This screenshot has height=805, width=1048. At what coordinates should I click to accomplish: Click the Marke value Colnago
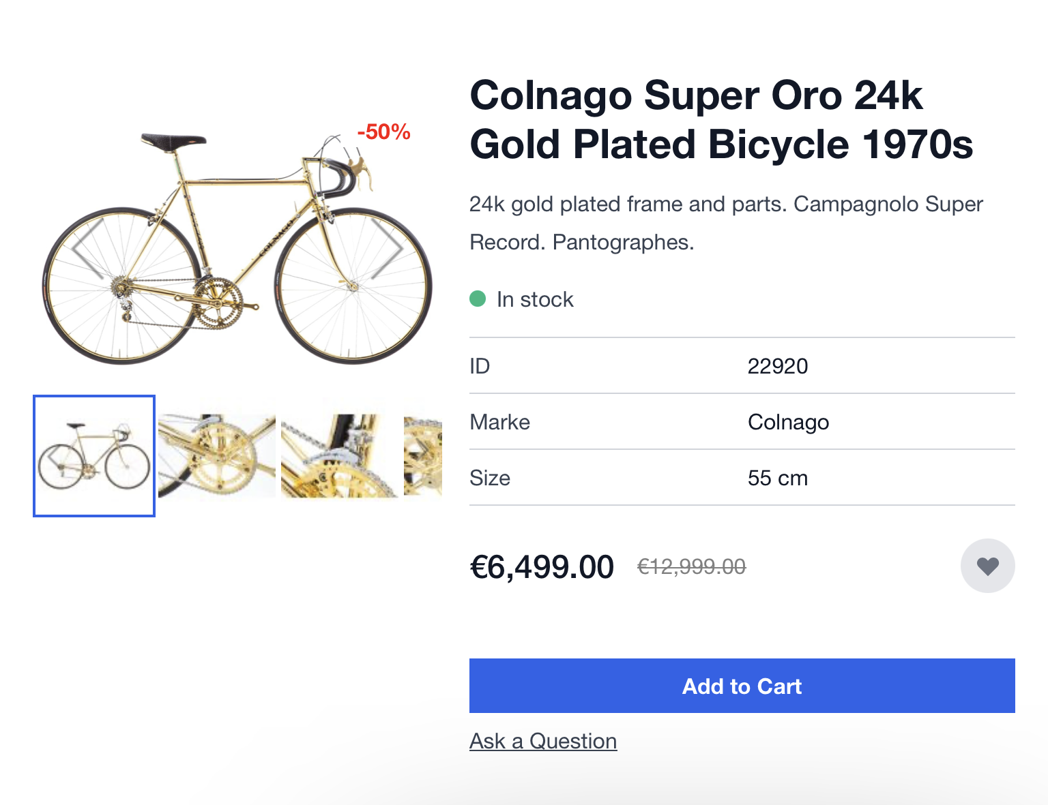coord(788,422)
